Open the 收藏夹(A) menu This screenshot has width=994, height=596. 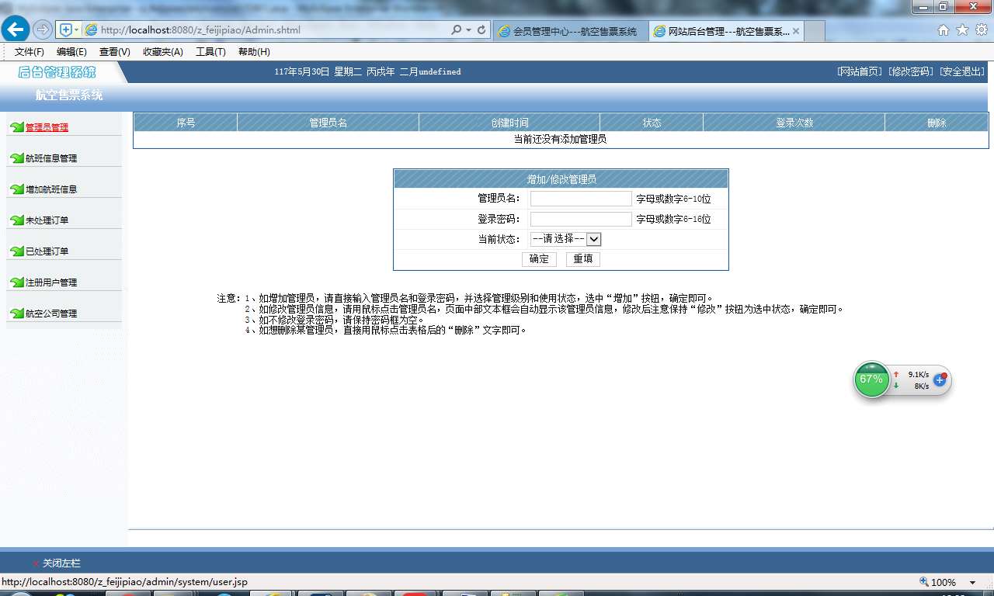163,52
